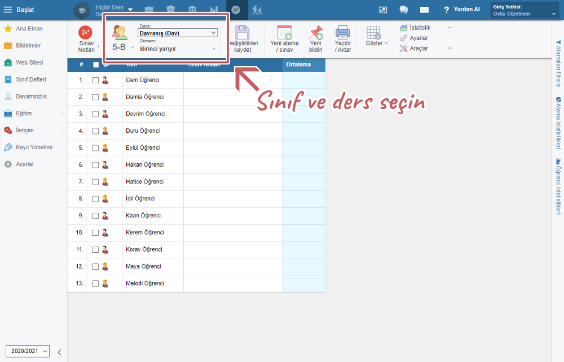Check the box for Damla Öğrenci
This screenshot has width=564, height=362.
coord(95,97)
